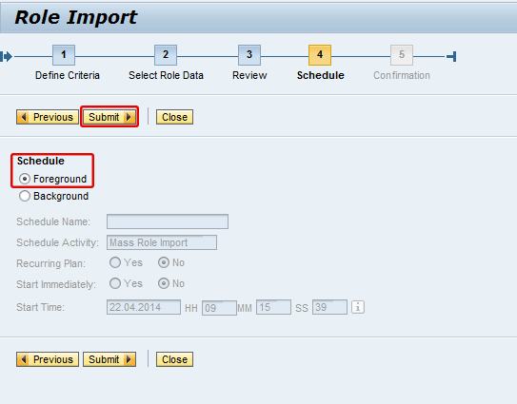Choose No for Start Immediately

coord(164,283)
